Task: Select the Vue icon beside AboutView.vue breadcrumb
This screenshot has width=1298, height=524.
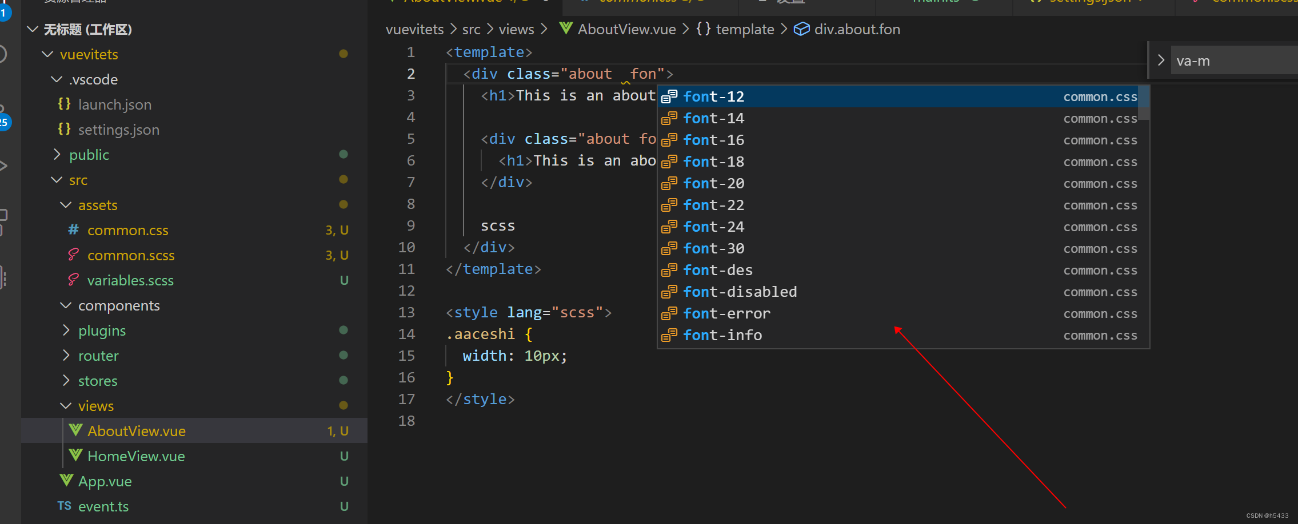Action: pyautogui.click(x=565, y=29)
